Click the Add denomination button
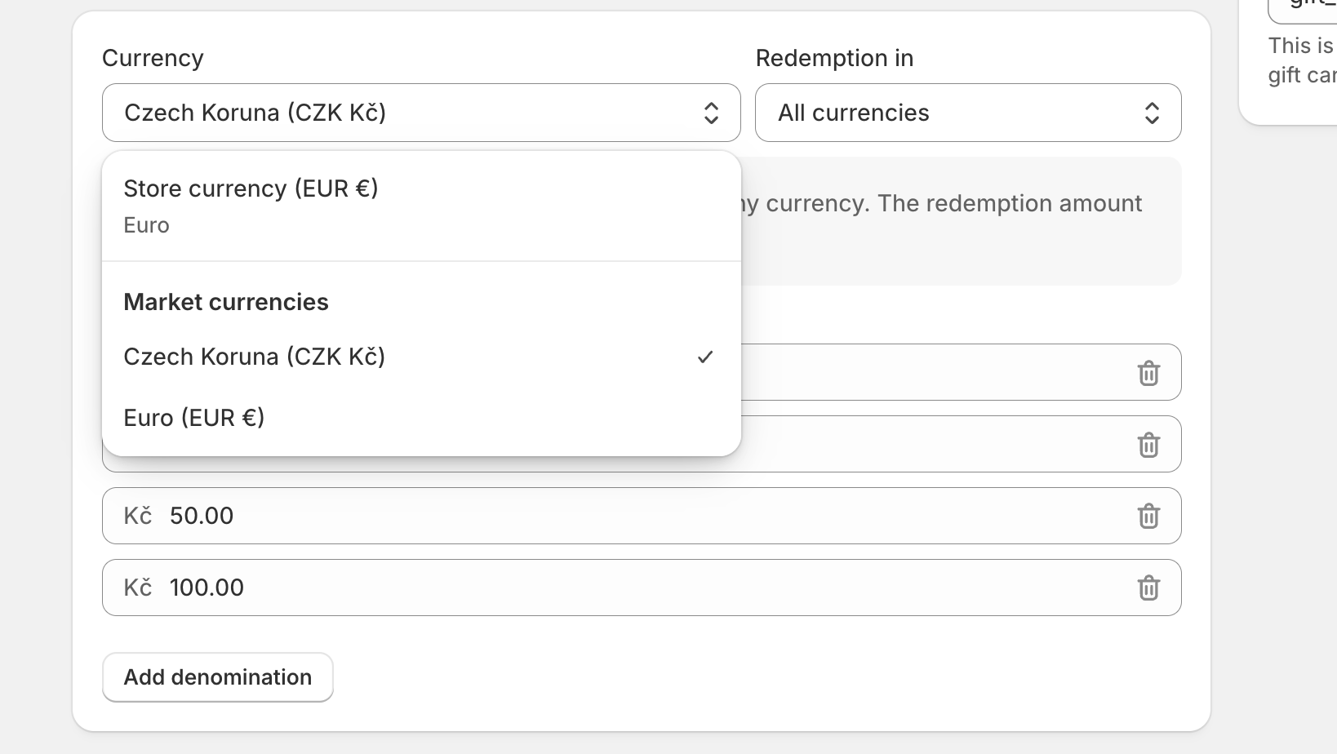The height and width of the screenshot is (754, 1337). click(218, 677)
